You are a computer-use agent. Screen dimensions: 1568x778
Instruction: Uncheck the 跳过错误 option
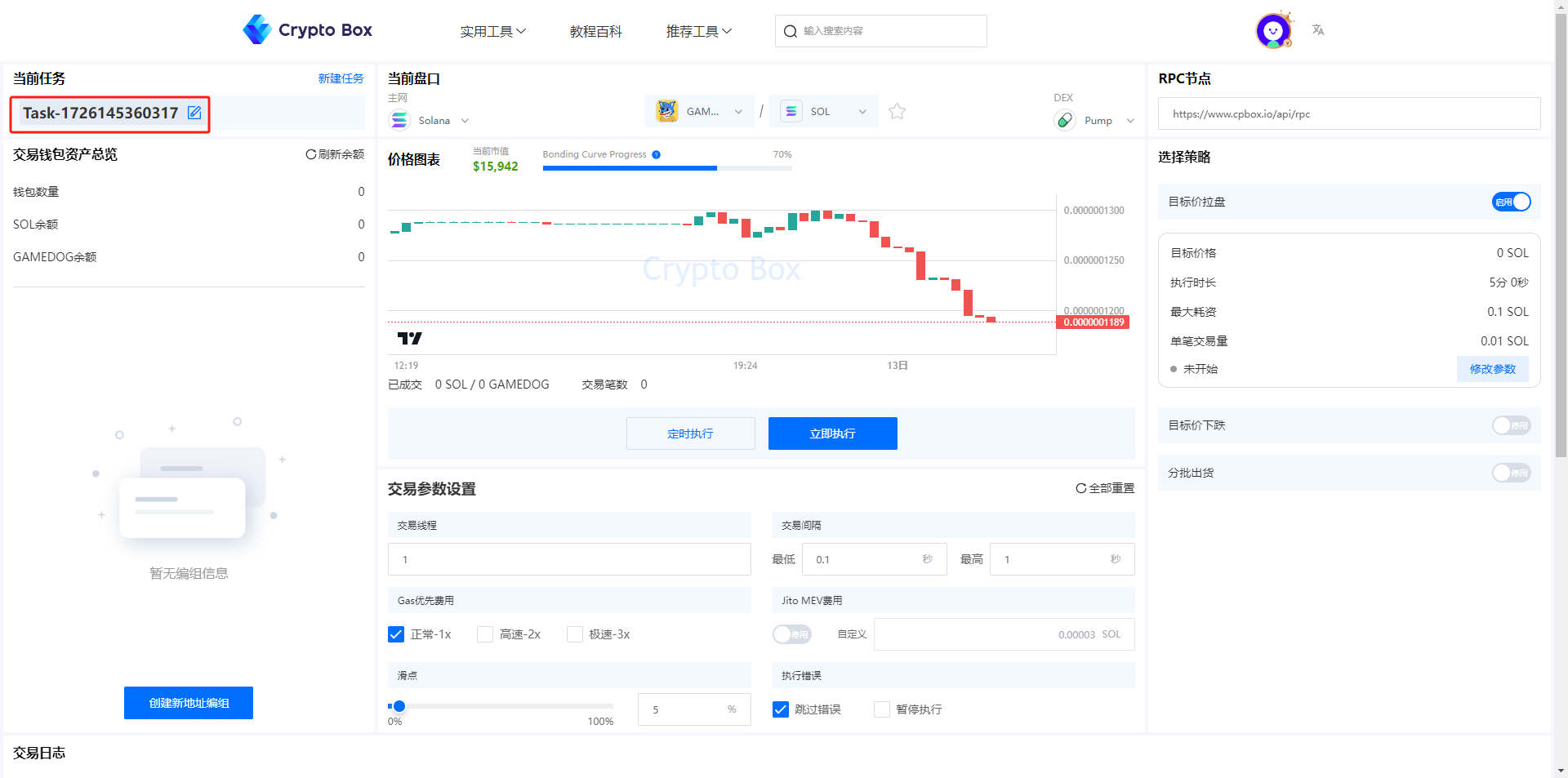tap(781, 709)
